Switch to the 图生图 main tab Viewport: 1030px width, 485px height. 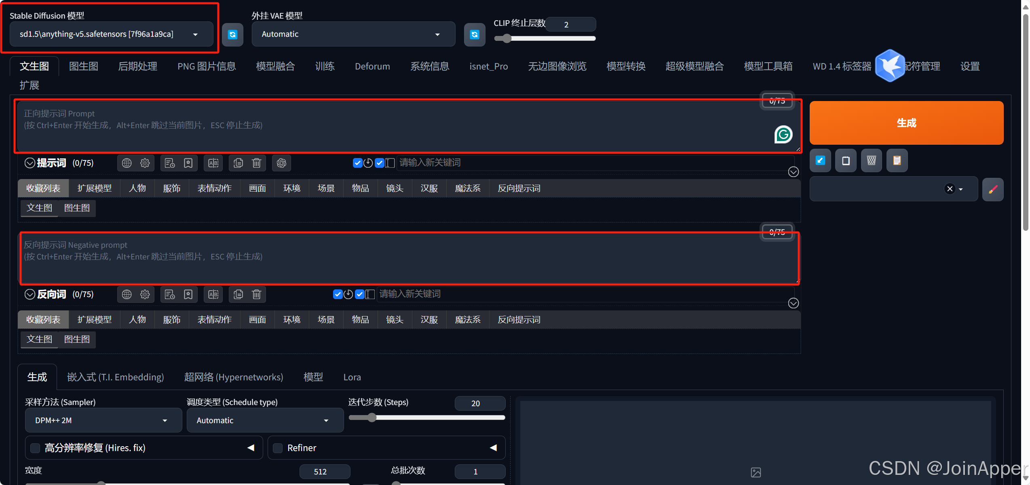[x=83, y=66]
